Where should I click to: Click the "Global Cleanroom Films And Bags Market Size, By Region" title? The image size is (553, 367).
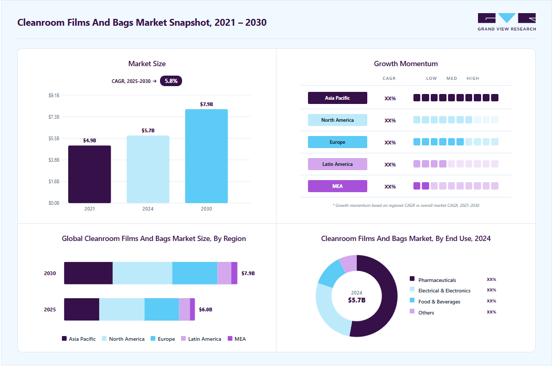154,238
